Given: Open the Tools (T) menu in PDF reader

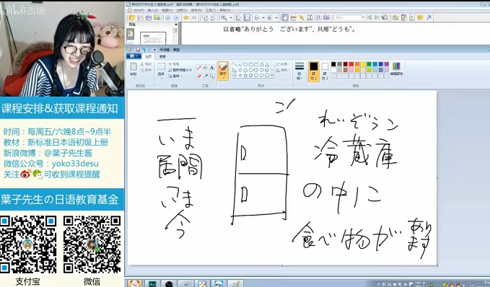Looking at the screenshot, I should pos(210,10).
